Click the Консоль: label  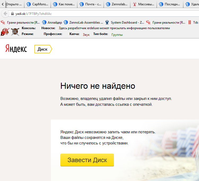[29, 28]
